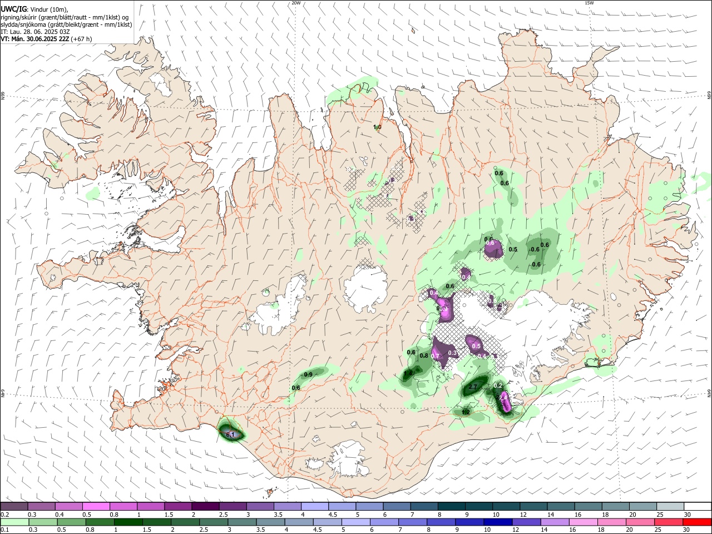Click the 'rigning/skúrir' description line
This screenshot has width=712, height=534.
(x=65, y=17)
